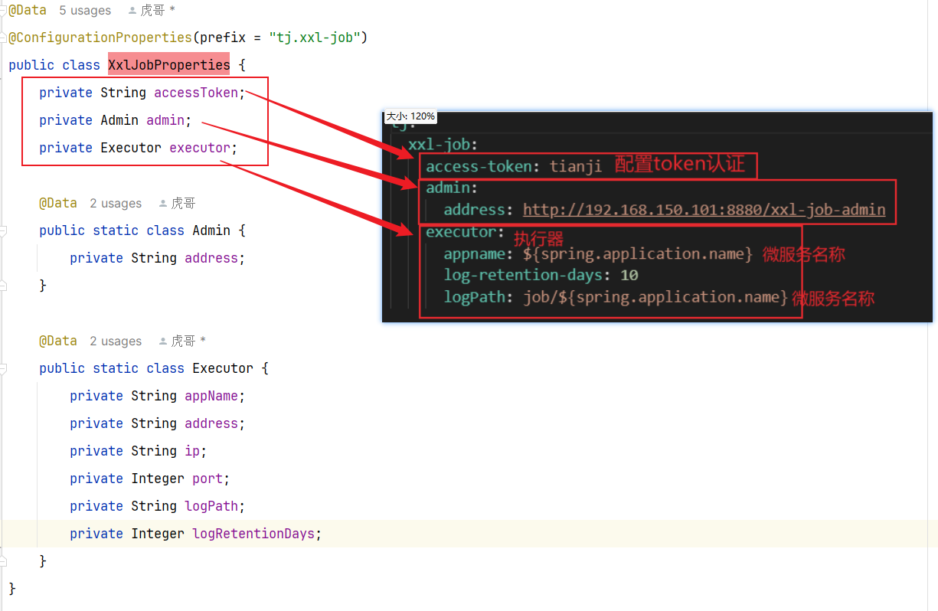Open '2 usages' hint above Admin class
This screenshot has width=938, height=611.
tap(116, 204)
